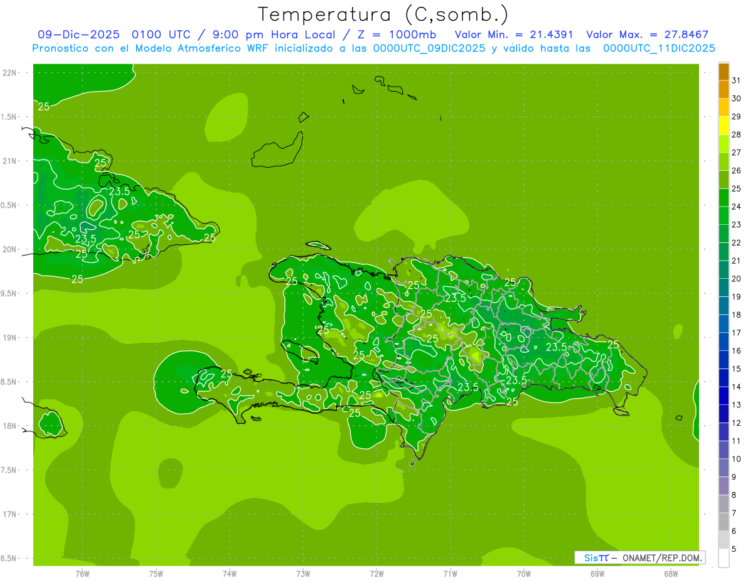Click the legend value '5'
This screenshot has width=753, height=582.
point(734,549)
